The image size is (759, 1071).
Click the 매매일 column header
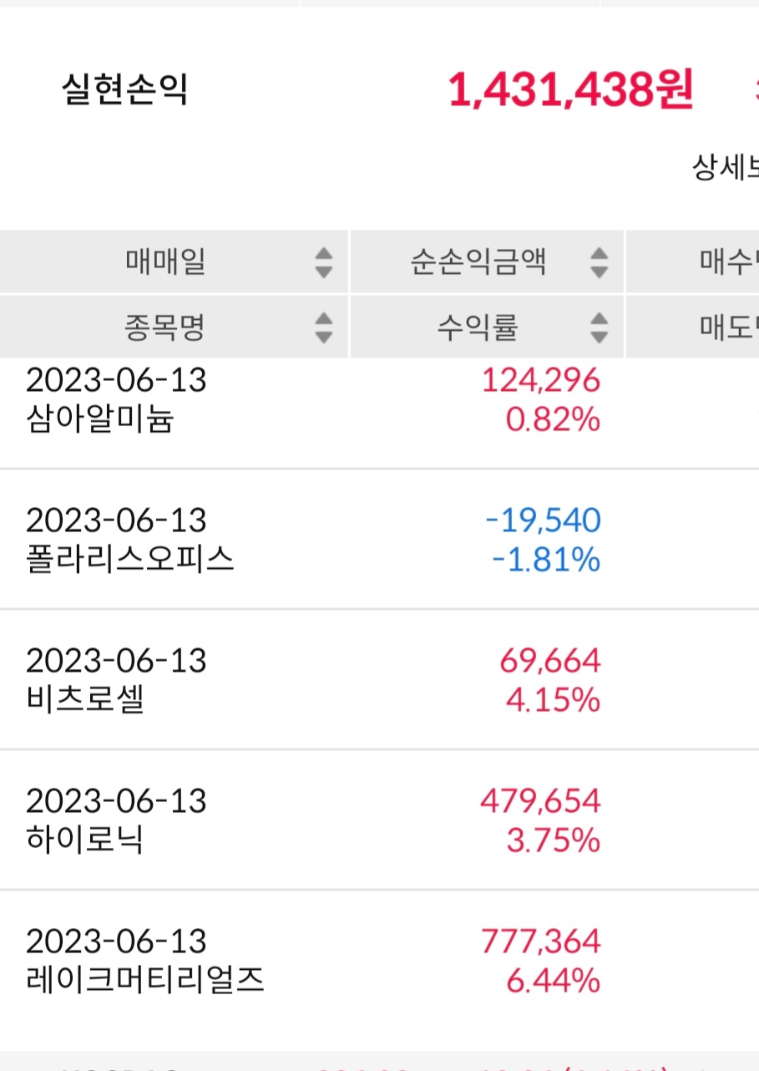[165, 262]
